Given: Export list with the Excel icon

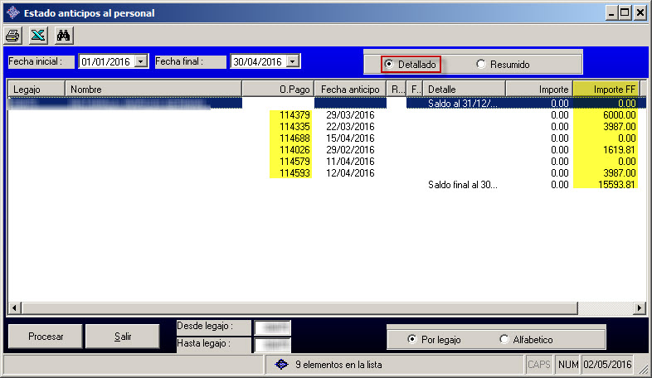Looking at the screenshot, I should pos(38,36).
